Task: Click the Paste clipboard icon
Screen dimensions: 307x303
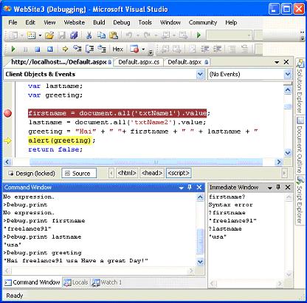Action: tap(114, 35)
